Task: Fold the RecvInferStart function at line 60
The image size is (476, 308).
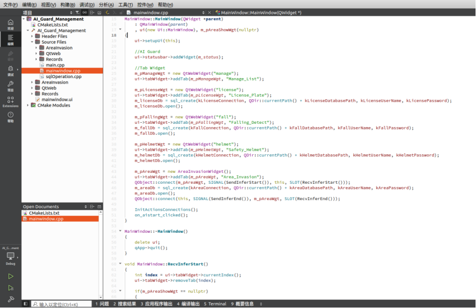Action: coord(120,264)
